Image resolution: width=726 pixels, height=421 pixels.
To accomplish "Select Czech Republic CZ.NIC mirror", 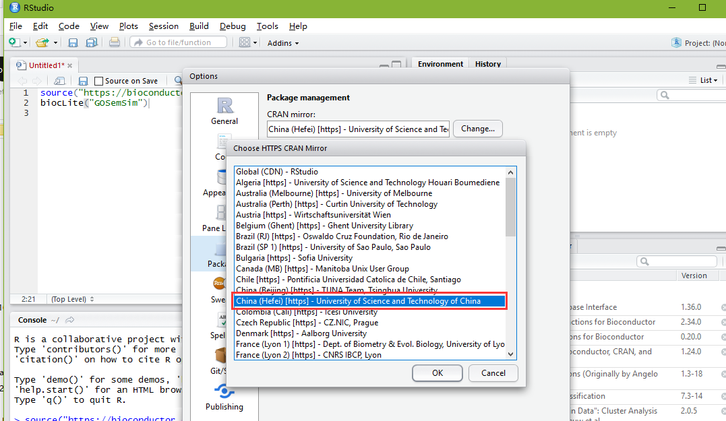I will [x=369, y=323].
